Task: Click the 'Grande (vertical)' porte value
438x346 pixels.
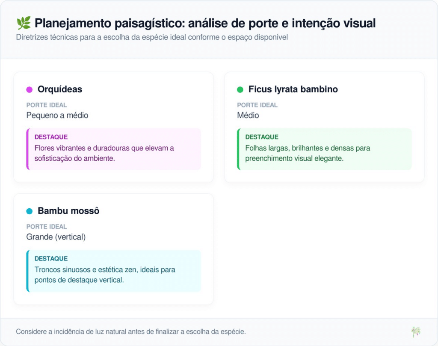Action: point(56,237)
